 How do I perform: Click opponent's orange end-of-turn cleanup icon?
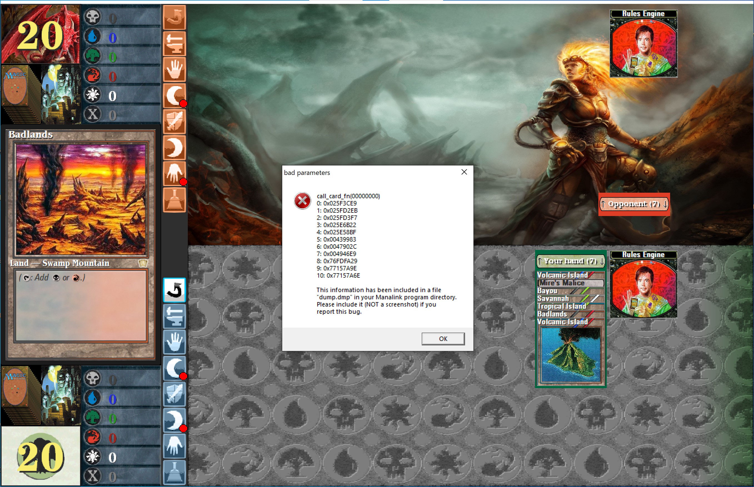[174, 200]
